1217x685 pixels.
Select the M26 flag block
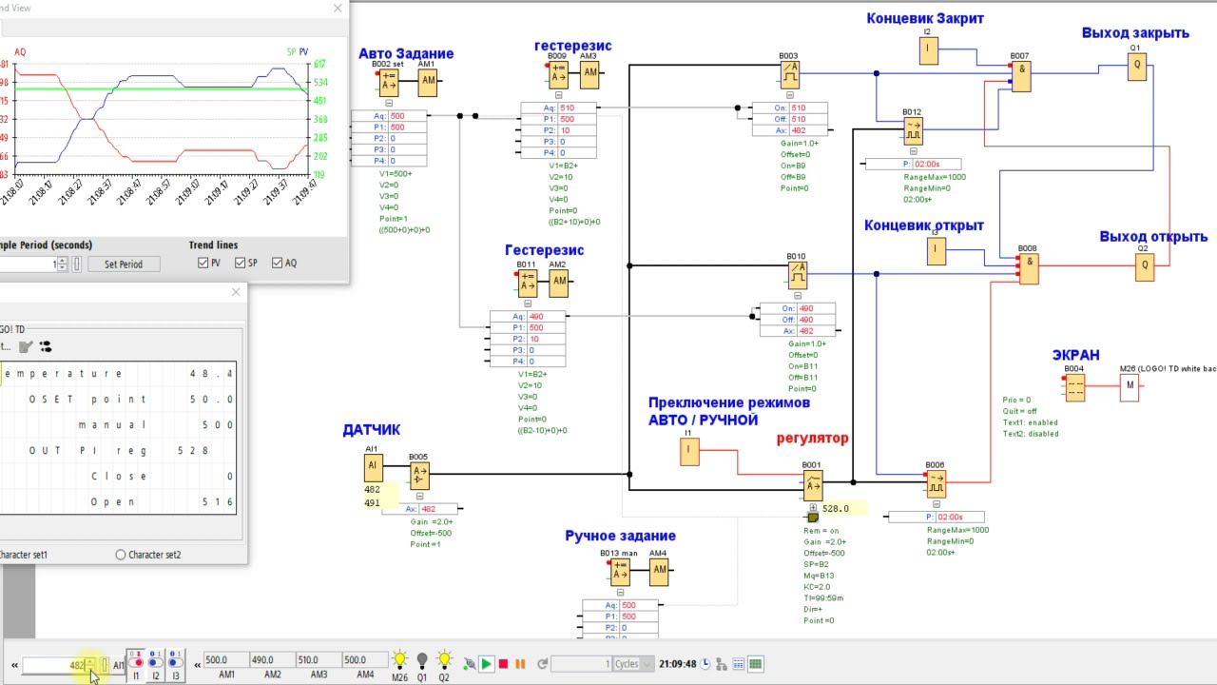coord(1129,386)
